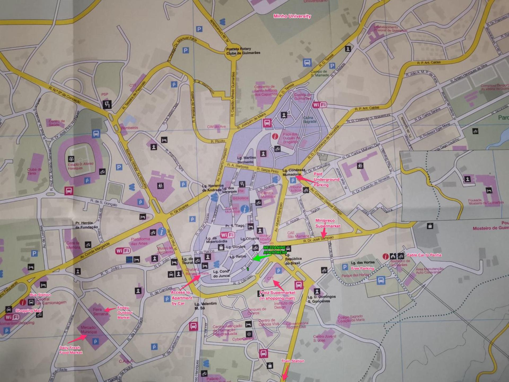
Task: Click the Paid Underground Parking annotation
Action: point(326,179)
